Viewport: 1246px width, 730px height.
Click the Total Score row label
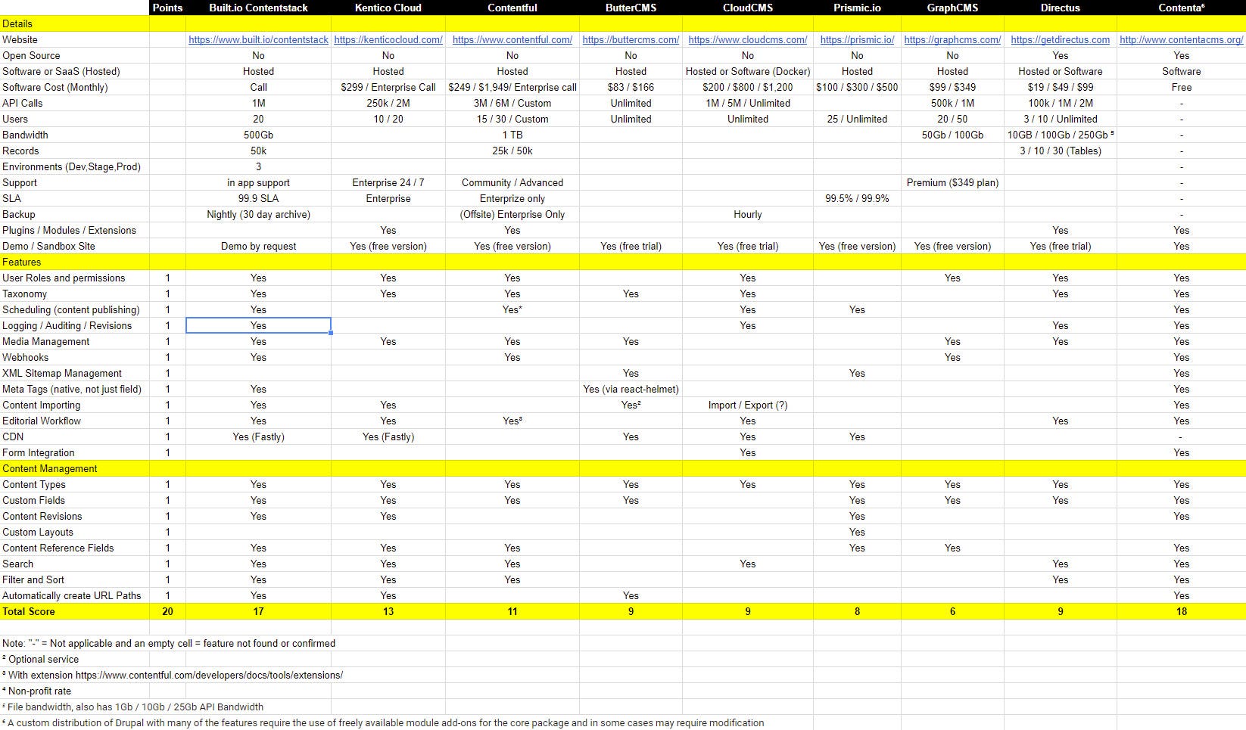pos(29,611)
